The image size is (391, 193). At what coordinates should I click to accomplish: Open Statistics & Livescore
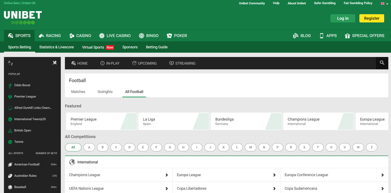57,47
